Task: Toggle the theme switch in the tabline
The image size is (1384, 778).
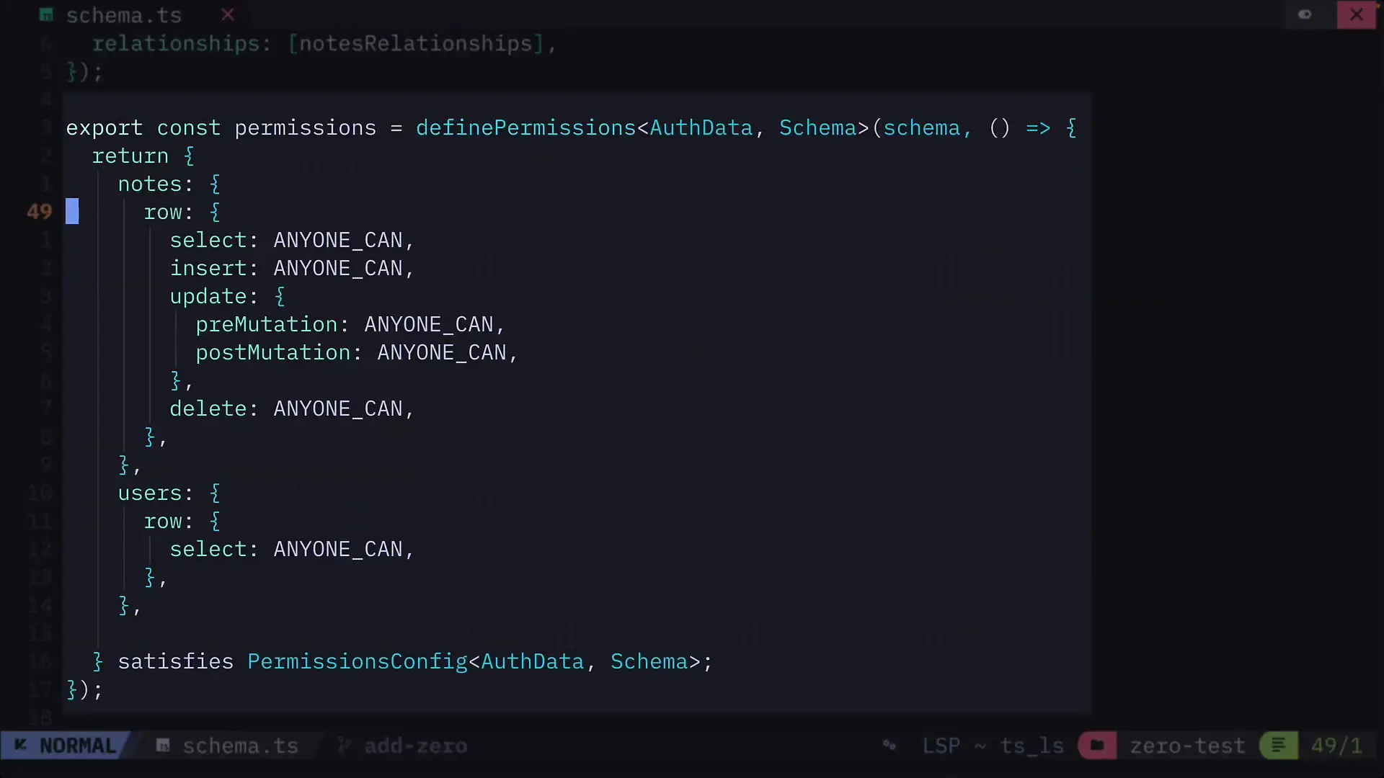Action: [x=1305, y=14]
